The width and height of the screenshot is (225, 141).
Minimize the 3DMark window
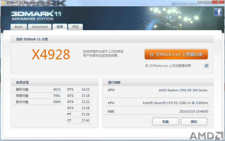pos(202,2)
